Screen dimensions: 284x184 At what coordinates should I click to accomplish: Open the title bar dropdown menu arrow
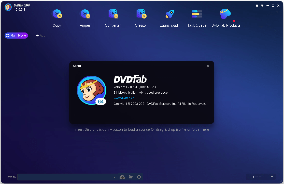point(262,6)
